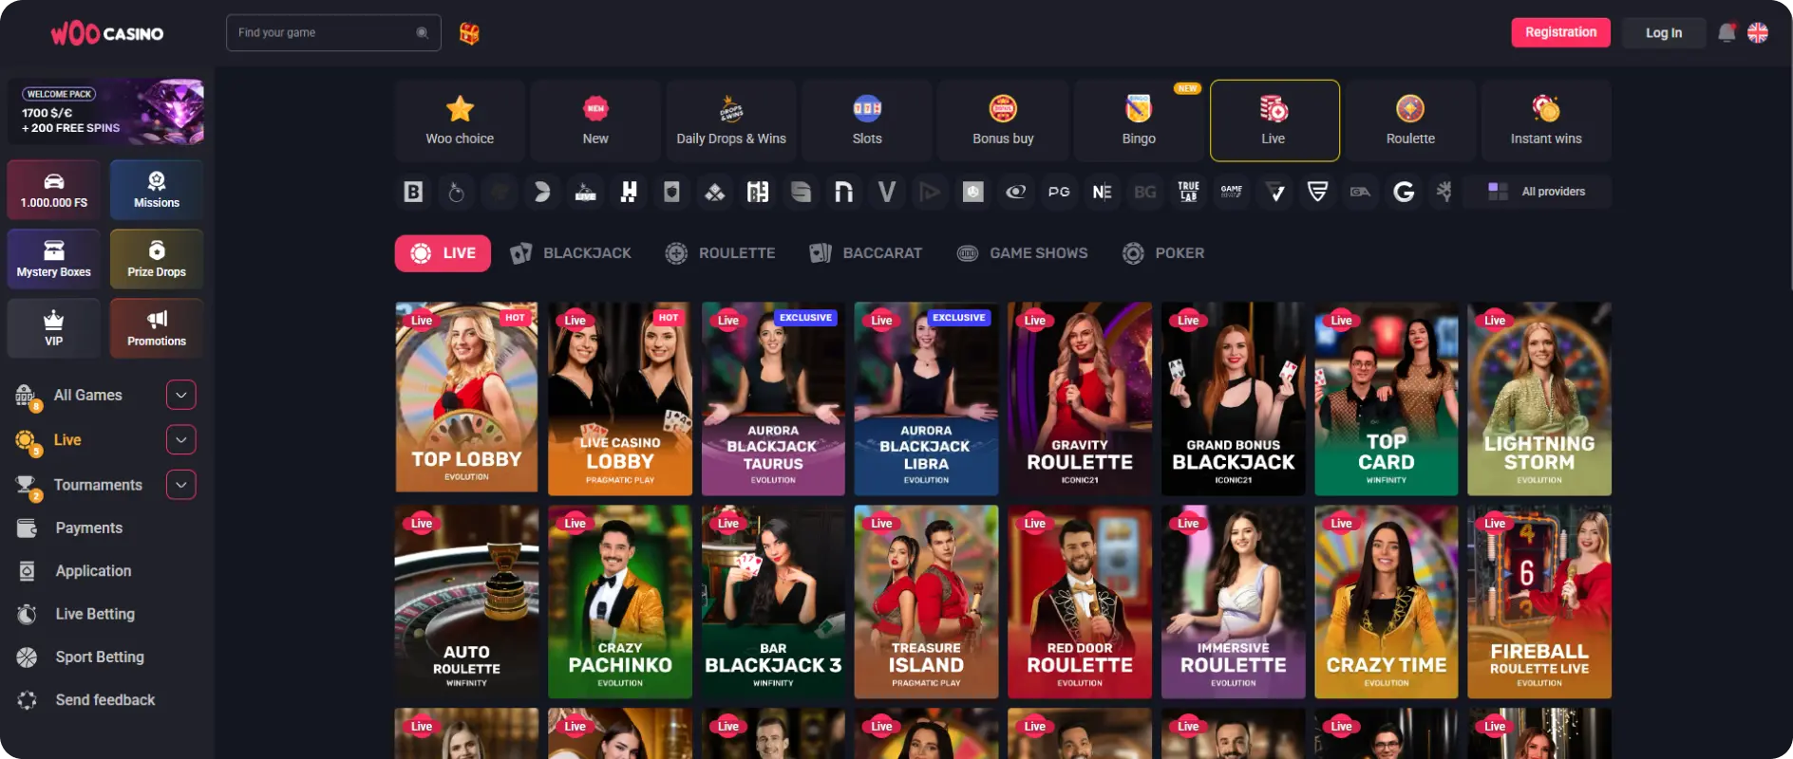1793x759 pixels.
Task: Open 1.000.000 FS car tile
Action: click(x=54, y=190)
